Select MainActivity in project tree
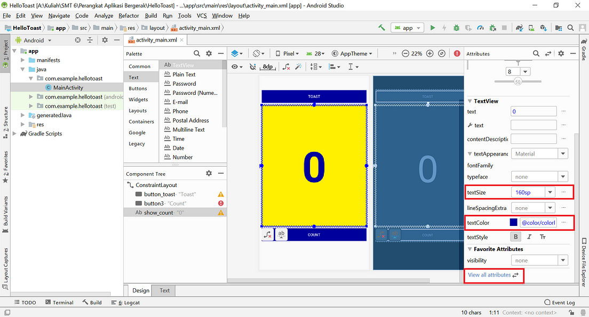 click(x=67, y=87)
